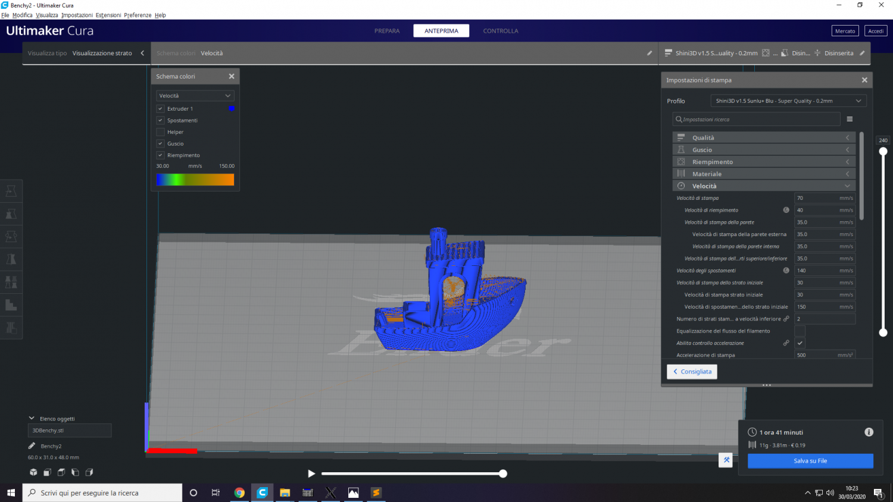Click the Mercato button

click(845, 31)
